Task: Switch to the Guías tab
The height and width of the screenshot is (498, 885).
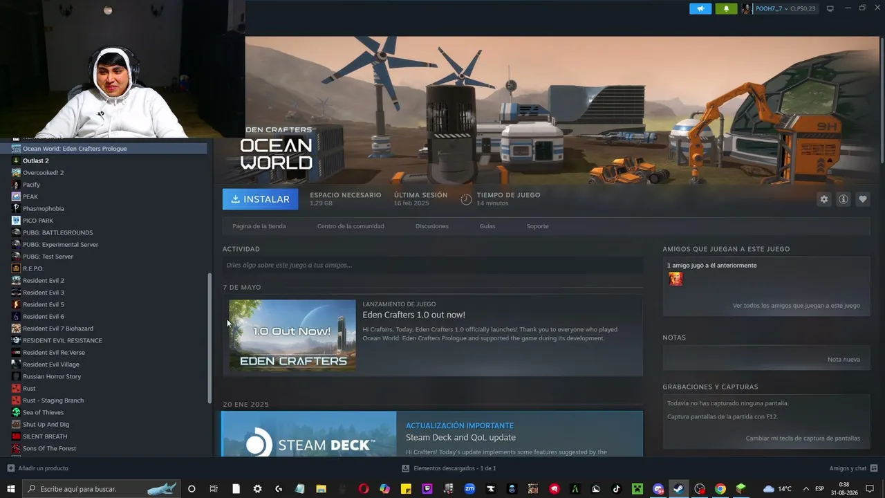Action: 487,226
